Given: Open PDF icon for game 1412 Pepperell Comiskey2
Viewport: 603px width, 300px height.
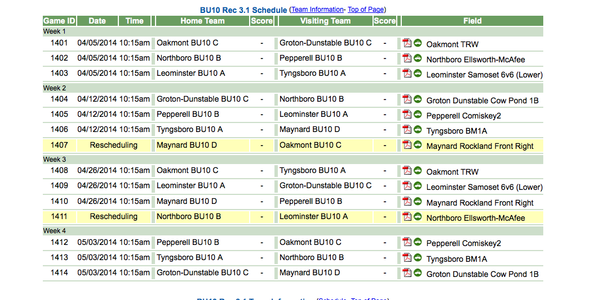Looking at the screenshot, I should click(x=407, y=242).
